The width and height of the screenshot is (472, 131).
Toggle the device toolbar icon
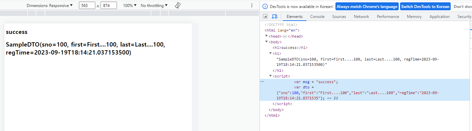(x=274, y=16)
